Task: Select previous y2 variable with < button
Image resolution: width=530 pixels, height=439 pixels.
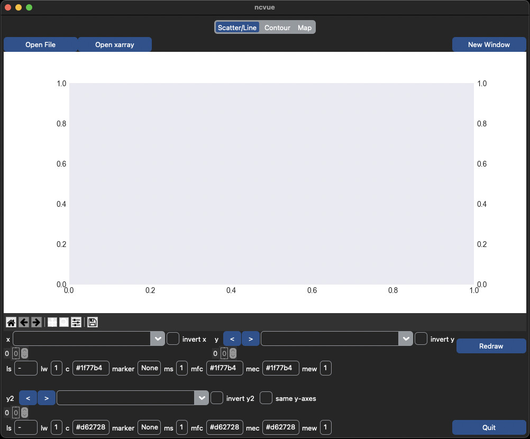Action: [28, 398]
